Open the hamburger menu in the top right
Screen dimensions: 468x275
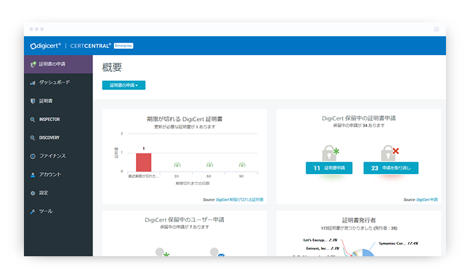436,29
